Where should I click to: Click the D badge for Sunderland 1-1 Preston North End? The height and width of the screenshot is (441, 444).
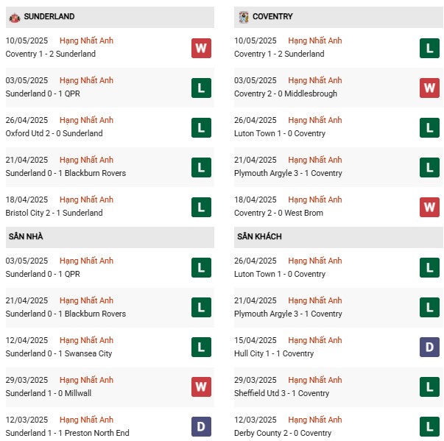tap(201, 426)
